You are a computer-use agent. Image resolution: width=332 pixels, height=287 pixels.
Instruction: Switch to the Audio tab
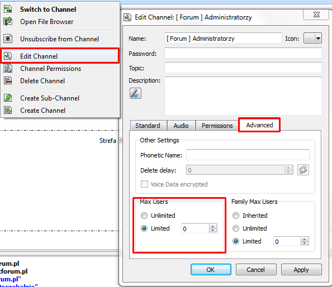tap(181, 126)
